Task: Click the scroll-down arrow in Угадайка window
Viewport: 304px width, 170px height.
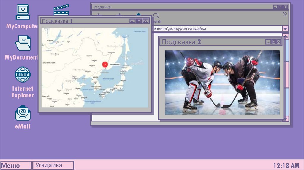Action: click(x=286, y=118)
